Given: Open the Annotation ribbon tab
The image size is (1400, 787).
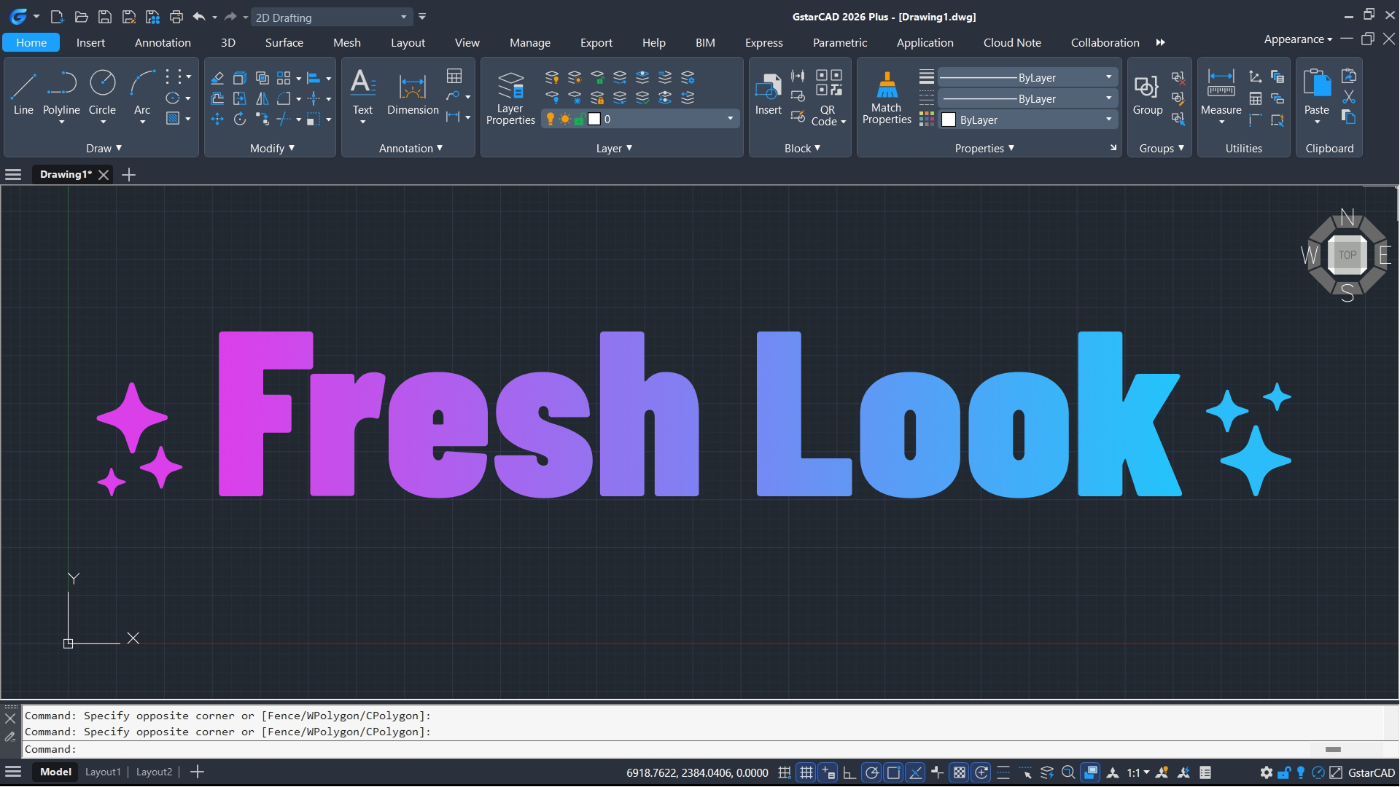Looking at the screenshot, I should click(x=163, y=42).
